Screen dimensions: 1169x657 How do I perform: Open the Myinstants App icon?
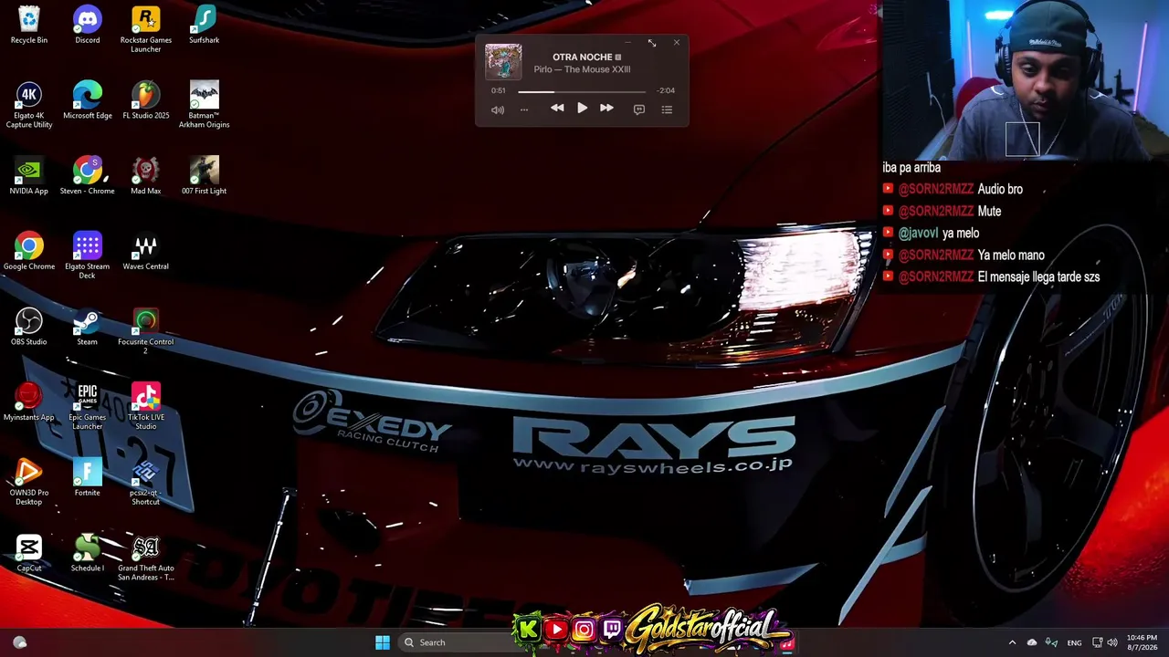pos(29,402)
